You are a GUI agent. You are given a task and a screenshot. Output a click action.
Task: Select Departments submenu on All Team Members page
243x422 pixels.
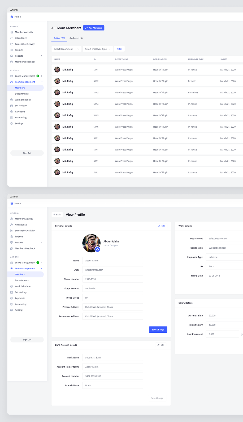click(22, 94)
